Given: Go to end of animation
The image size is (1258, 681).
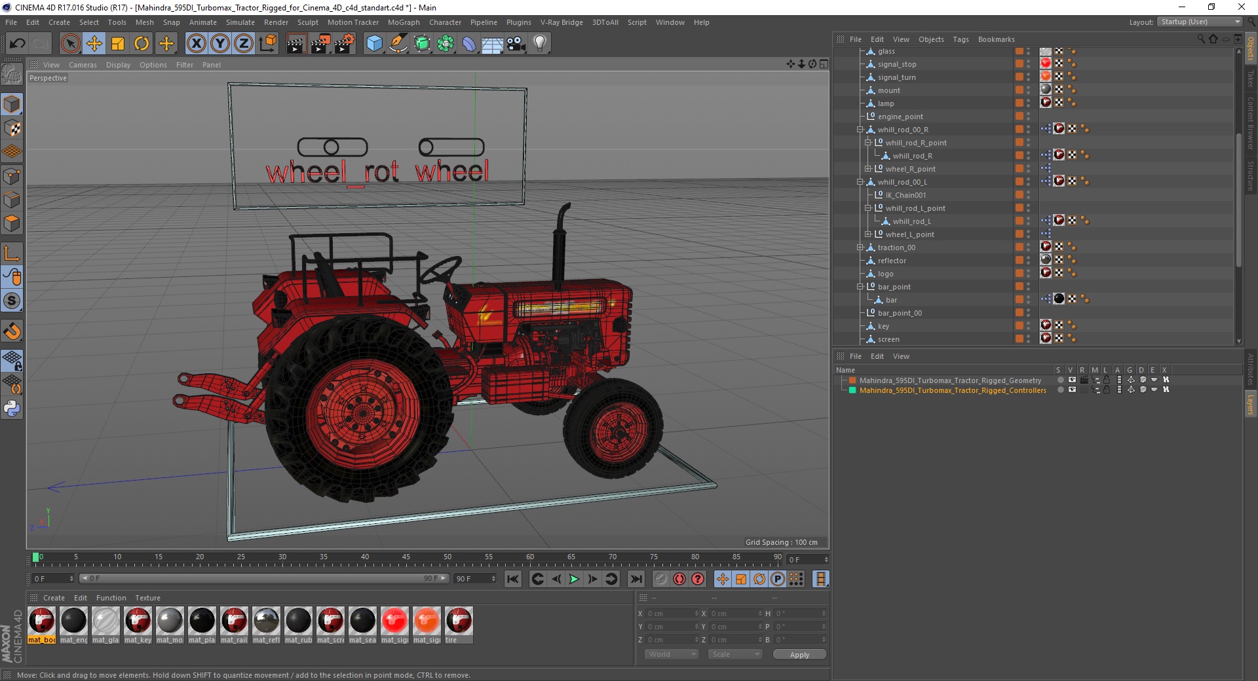Looking at the screenshot, I should click(636, 579).
